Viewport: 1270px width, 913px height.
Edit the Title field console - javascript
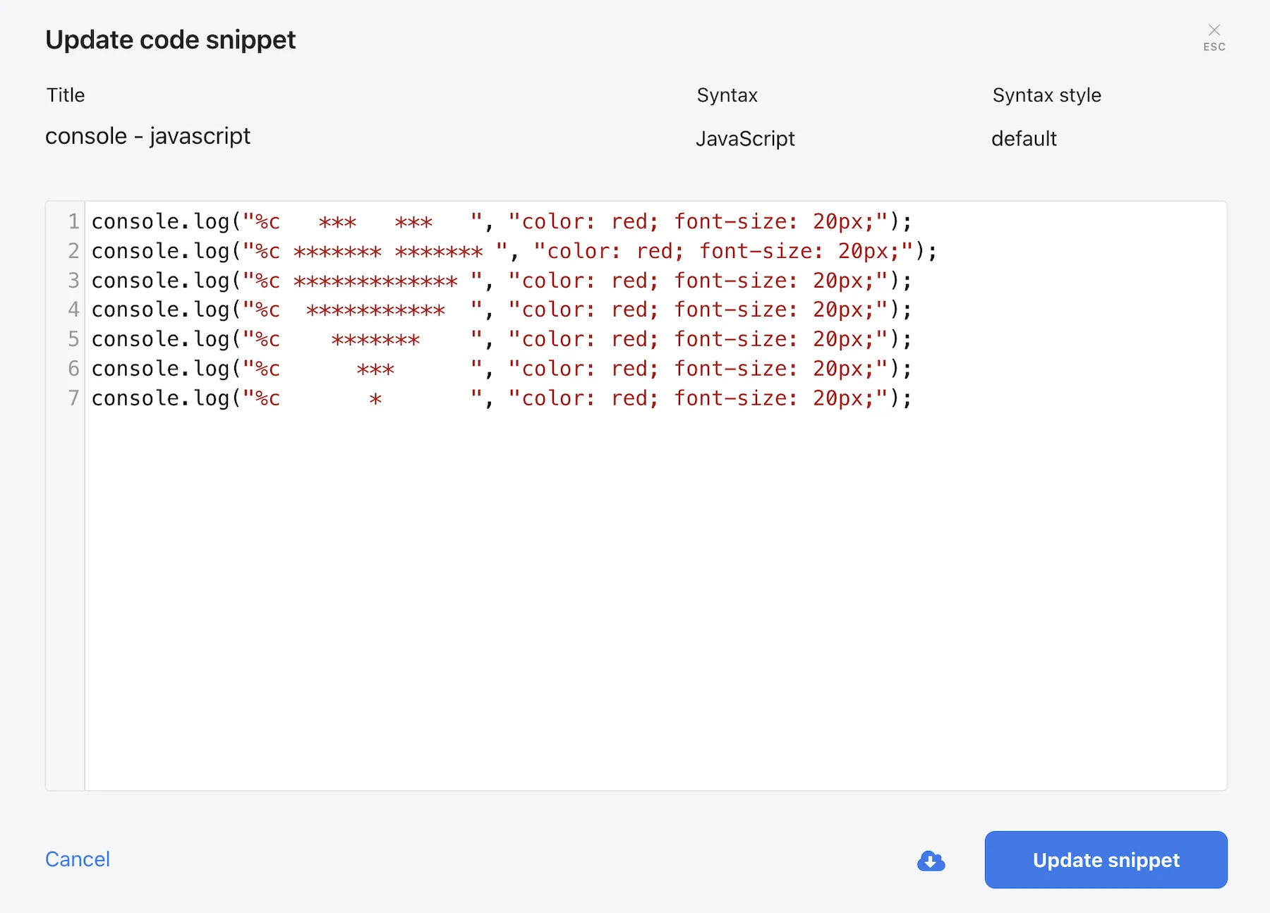click(148, 136)
